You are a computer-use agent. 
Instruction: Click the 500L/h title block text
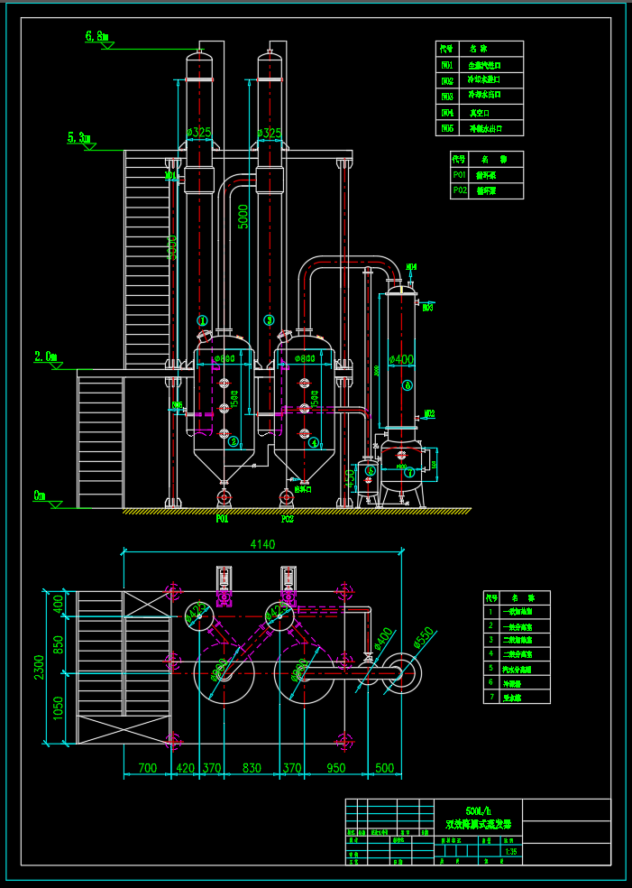478,809
